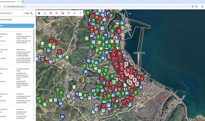Open the compass navigation tool

(x=57, y=13)
